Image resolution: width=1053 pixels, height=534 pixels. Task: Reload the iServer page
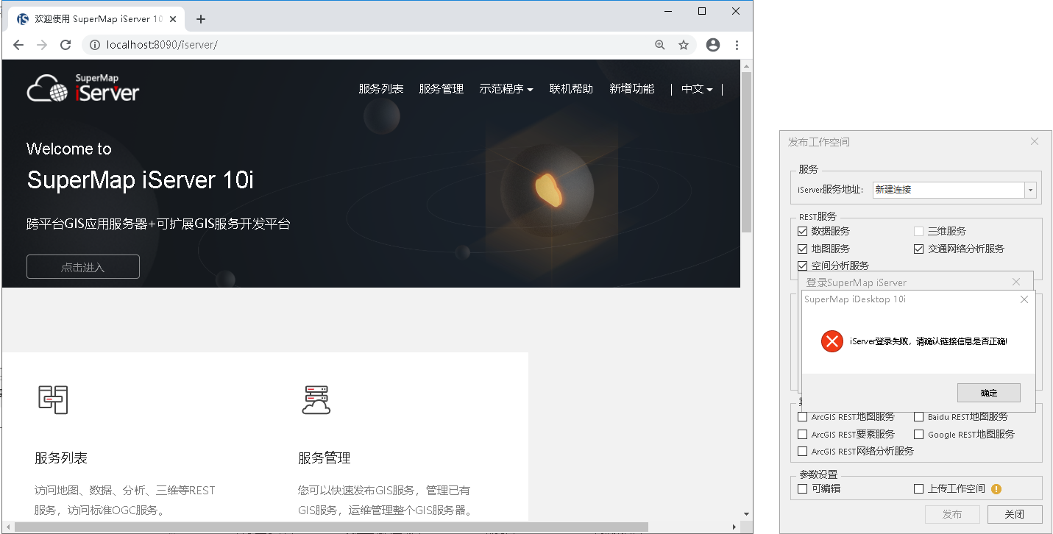(x=65, y=45)
